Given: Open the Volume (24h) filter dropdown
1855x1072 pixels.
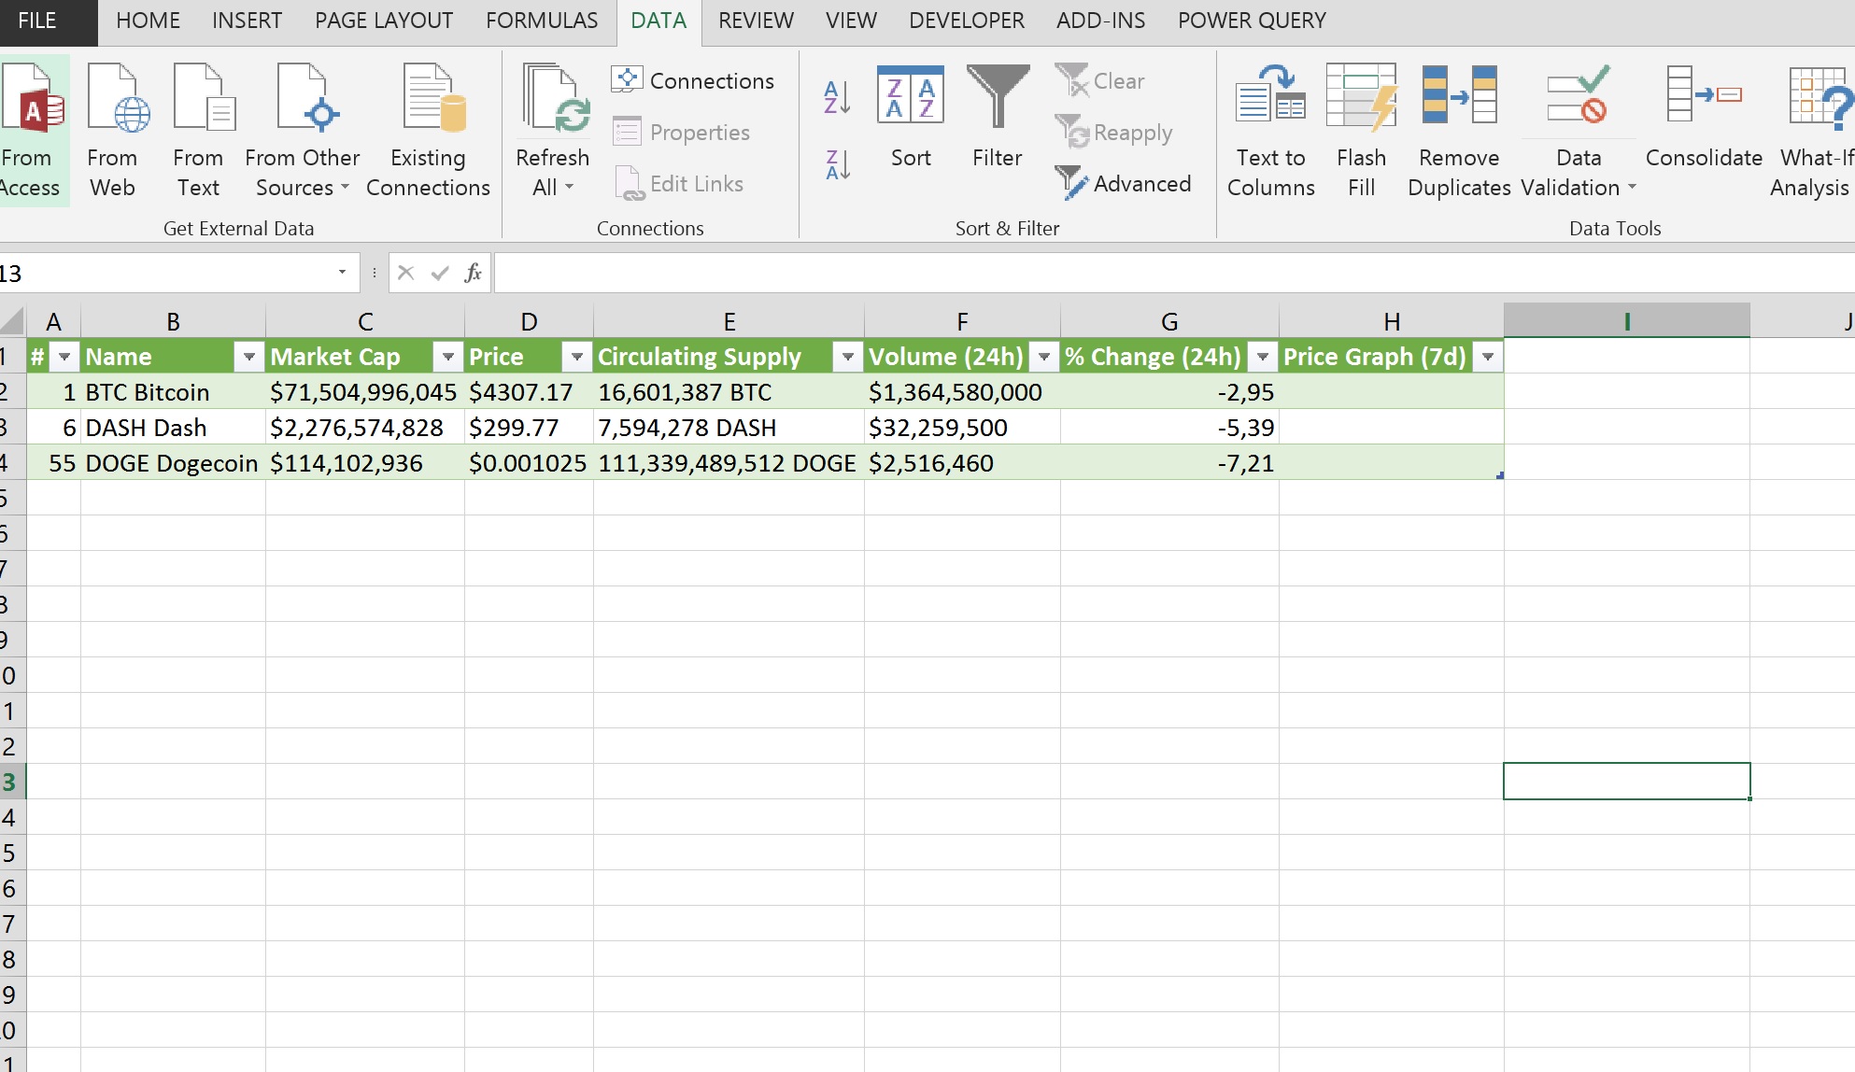Looking at the screenshot, I should point(1044,357).
